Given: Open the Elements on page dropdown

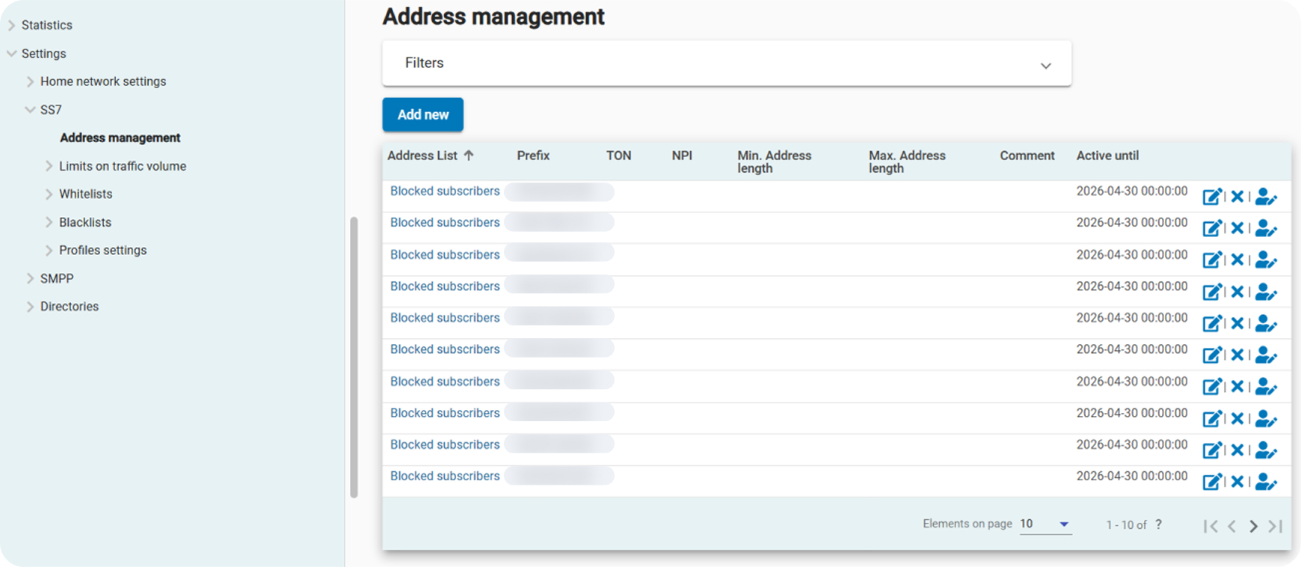Looking at the screenshot, I should 1045,524.
